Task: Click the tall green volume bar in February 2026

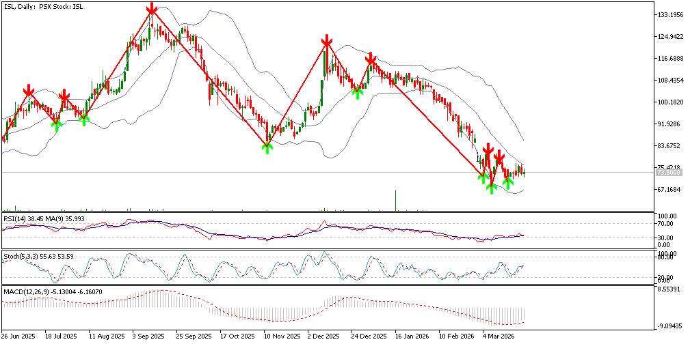Action: [395, 201]
